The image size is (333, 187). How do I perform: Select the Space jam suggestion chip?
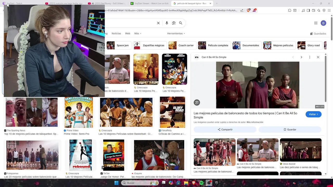(118, 45)
